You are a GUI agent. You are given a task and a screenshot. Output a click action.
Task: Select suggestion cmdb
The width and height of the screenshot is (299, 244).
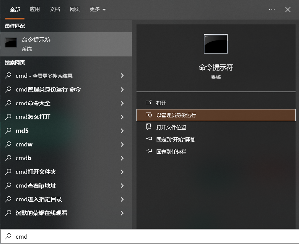pos(66,158)
